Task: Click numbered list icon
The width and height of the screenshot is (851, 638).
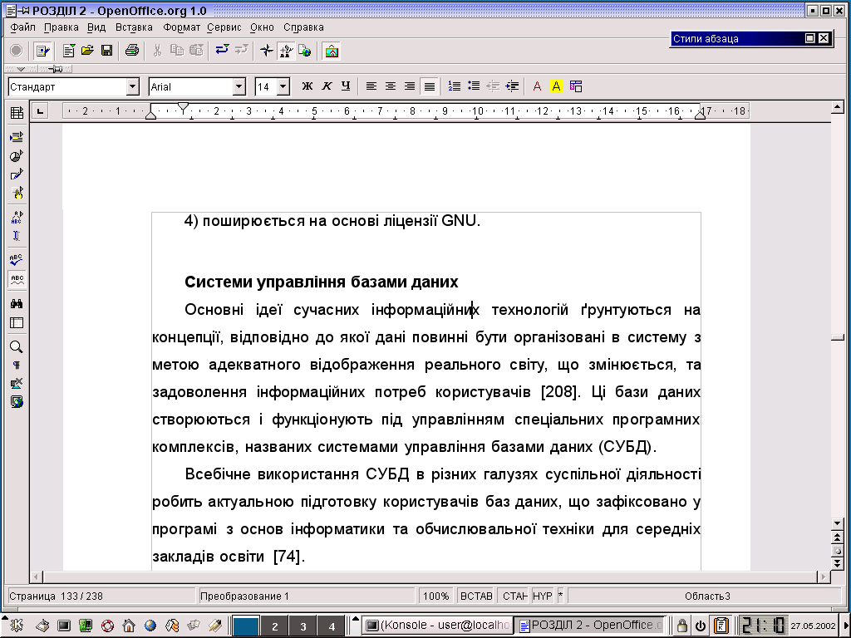Action: (x=454, y=86)
